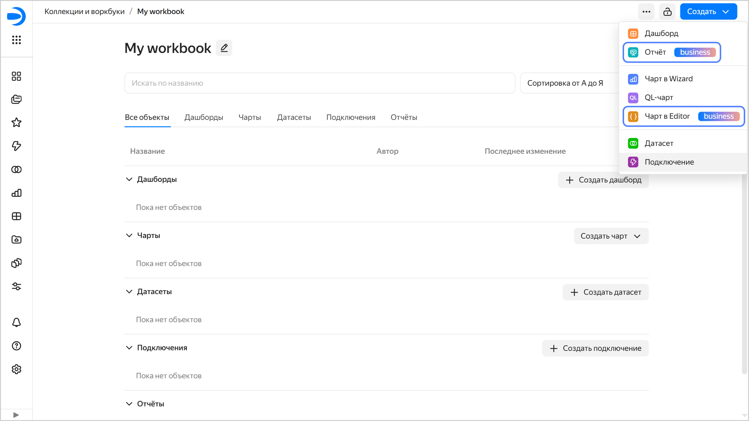The height and width of the screenshot is (421, 749).
Task: Click the edit pencil icon beside My workbook
Action: [x=224, y=48]
